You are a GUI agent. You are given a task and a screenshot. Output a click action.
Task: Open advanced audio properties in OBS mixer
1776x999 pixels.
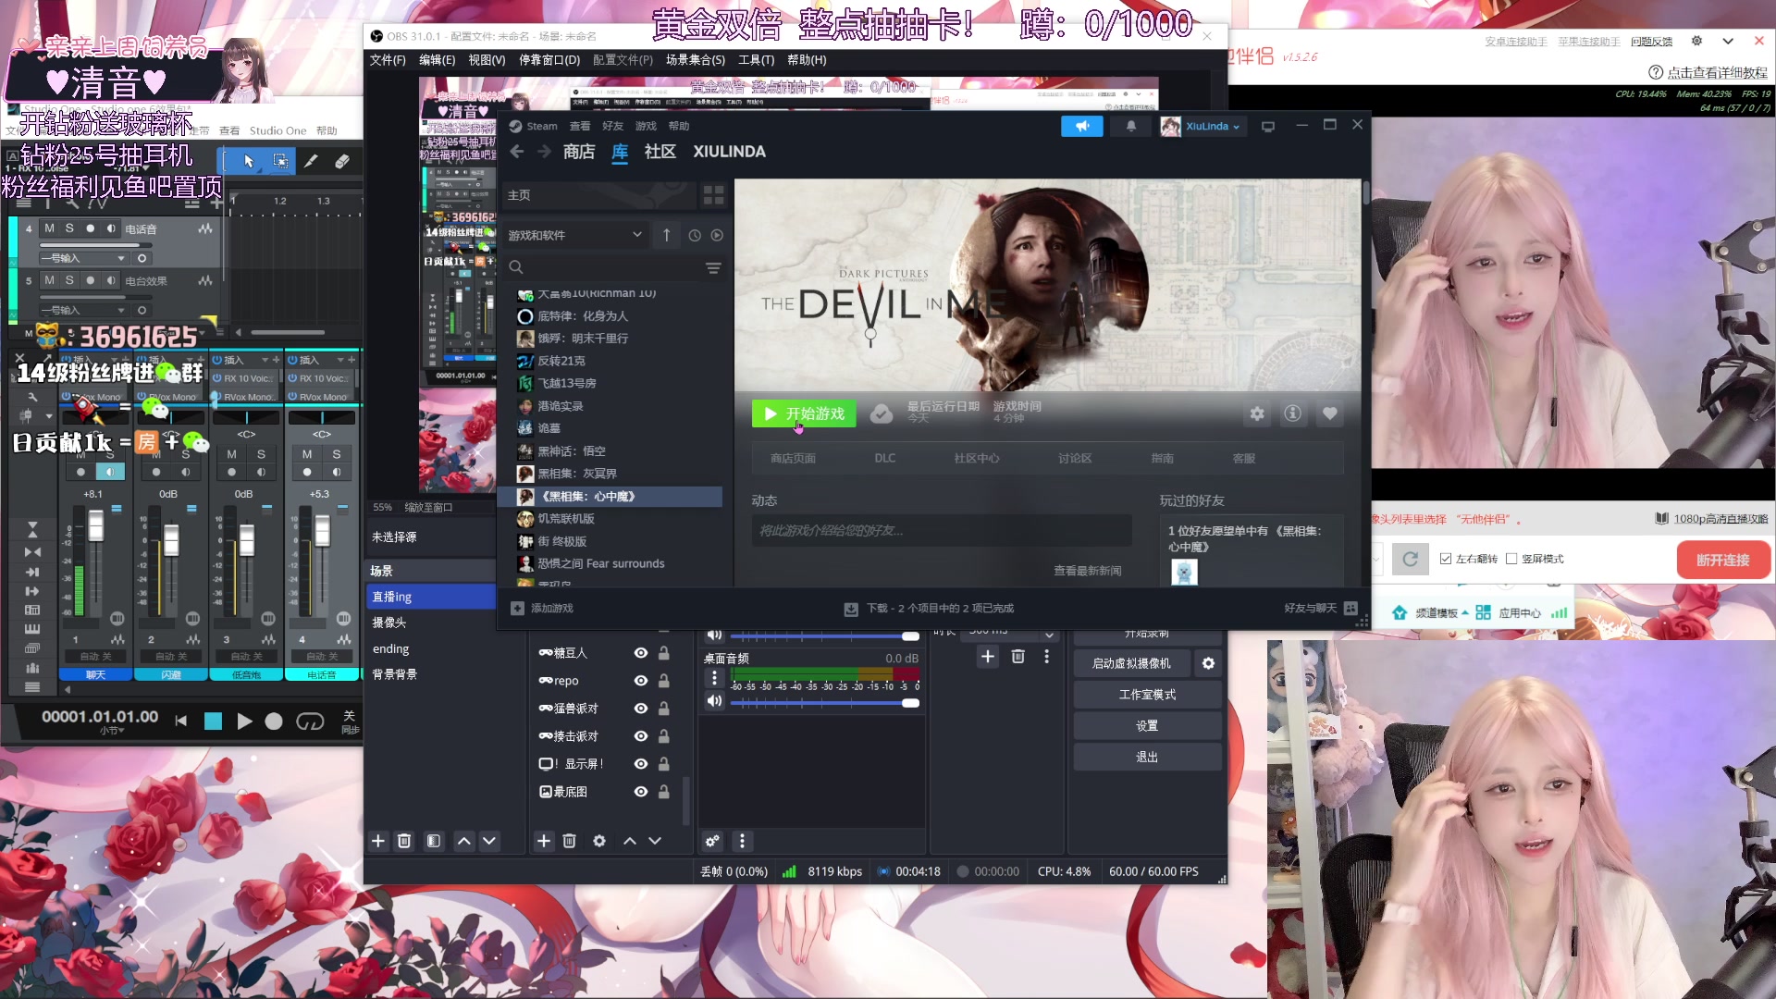click(x=712, y=841)
